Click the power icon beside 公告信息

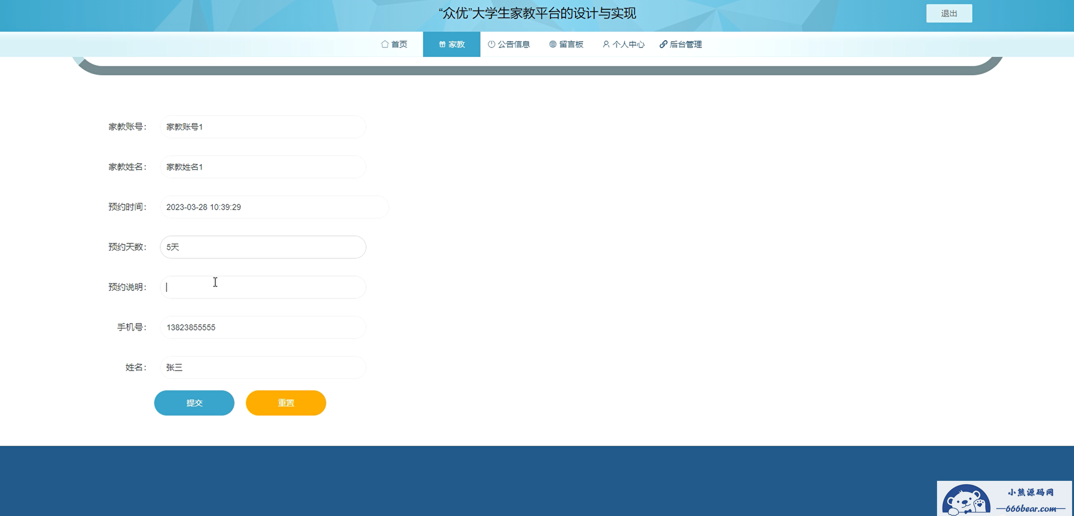pyautogui.click(x=492, y=44)
